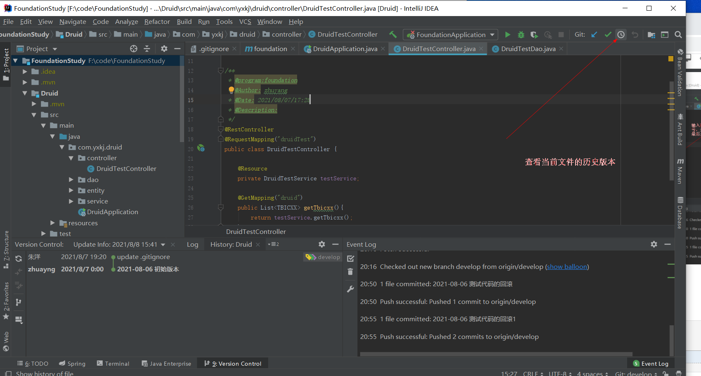
Task: Clear all Event Log entries with trash icon
Action: 350,271
